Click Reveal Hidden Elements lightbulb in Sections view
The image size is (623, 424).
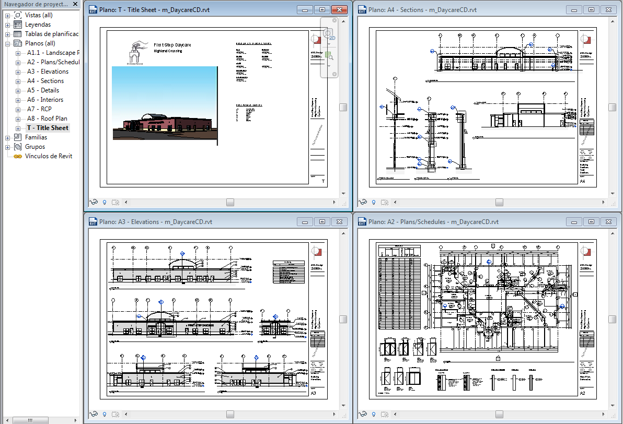pyautogui.click(x=374, y=202)
